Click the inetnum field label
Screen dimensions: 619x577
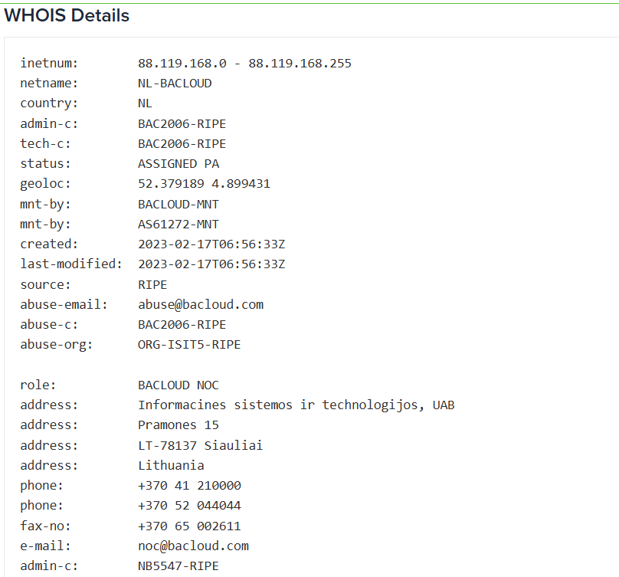coord(49,63)
